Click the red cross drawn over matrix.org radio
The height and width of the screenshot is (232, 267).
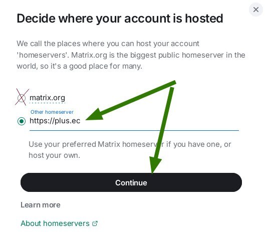tap(22, 97)
